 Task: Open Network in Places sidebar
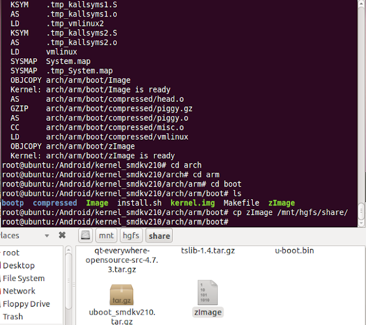(19, 291)
